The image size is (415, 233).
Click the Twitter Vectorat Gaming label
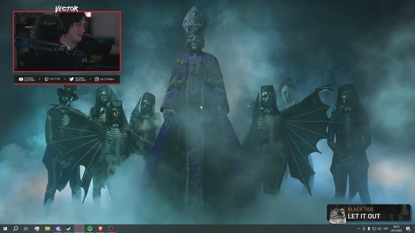(77, 79)
